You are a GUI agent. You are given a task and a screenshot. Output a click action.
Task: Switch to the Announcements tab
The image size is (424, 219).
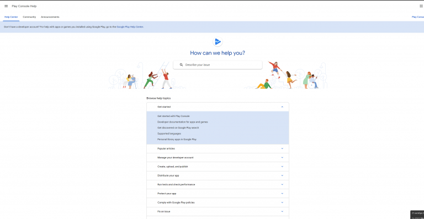point(50,17)
